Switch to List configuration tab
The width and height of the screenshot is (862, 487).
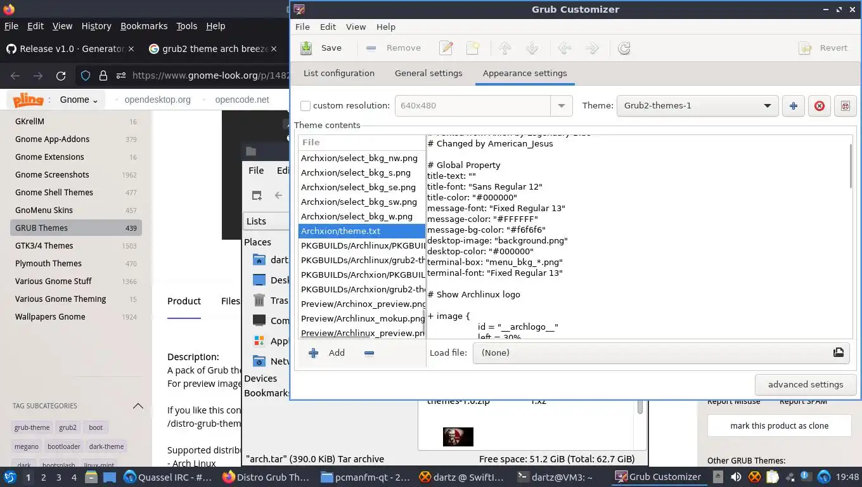point(339,73)
